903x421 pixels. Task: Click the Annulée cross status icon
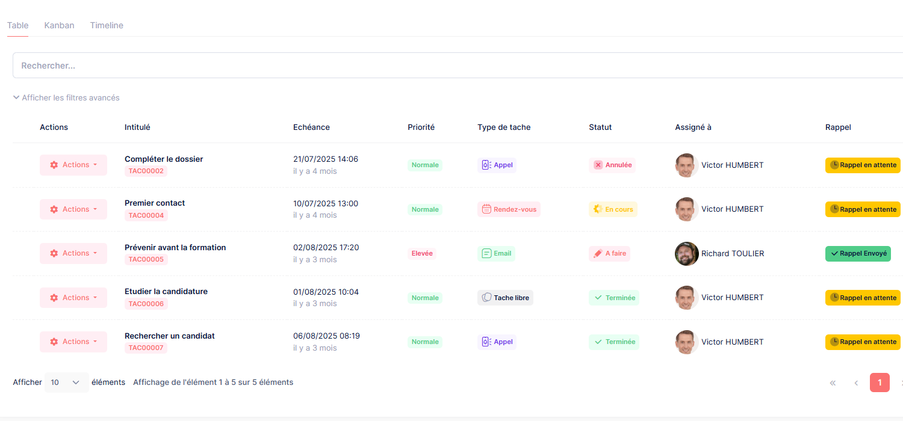tap(598, 165)
